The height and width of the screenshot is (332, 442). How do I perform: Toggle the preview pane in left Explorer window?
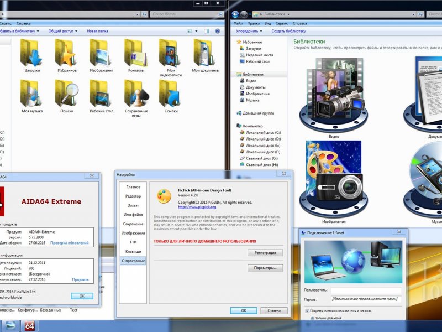pyautogui.click(x=207, y=31)
